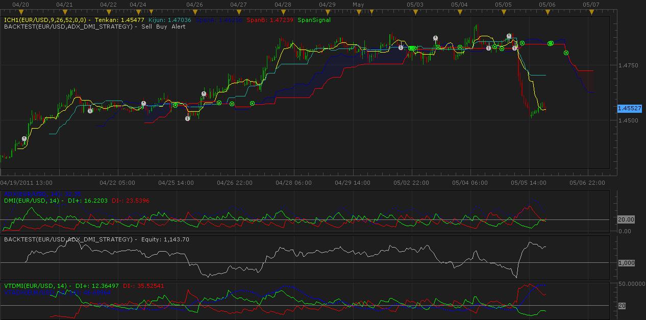Click the highlighted current price tag 1.45527
The width and height of the screenshot is (646, 320).
[629, 109]
